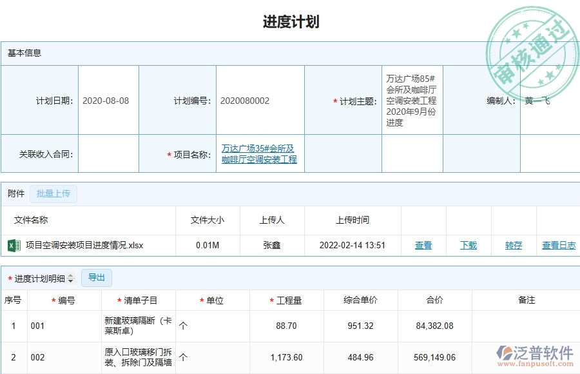The height and width of the screenshot is (374, 580).
Task: Download the attachment via 下载 link
Action: (468, 246)
